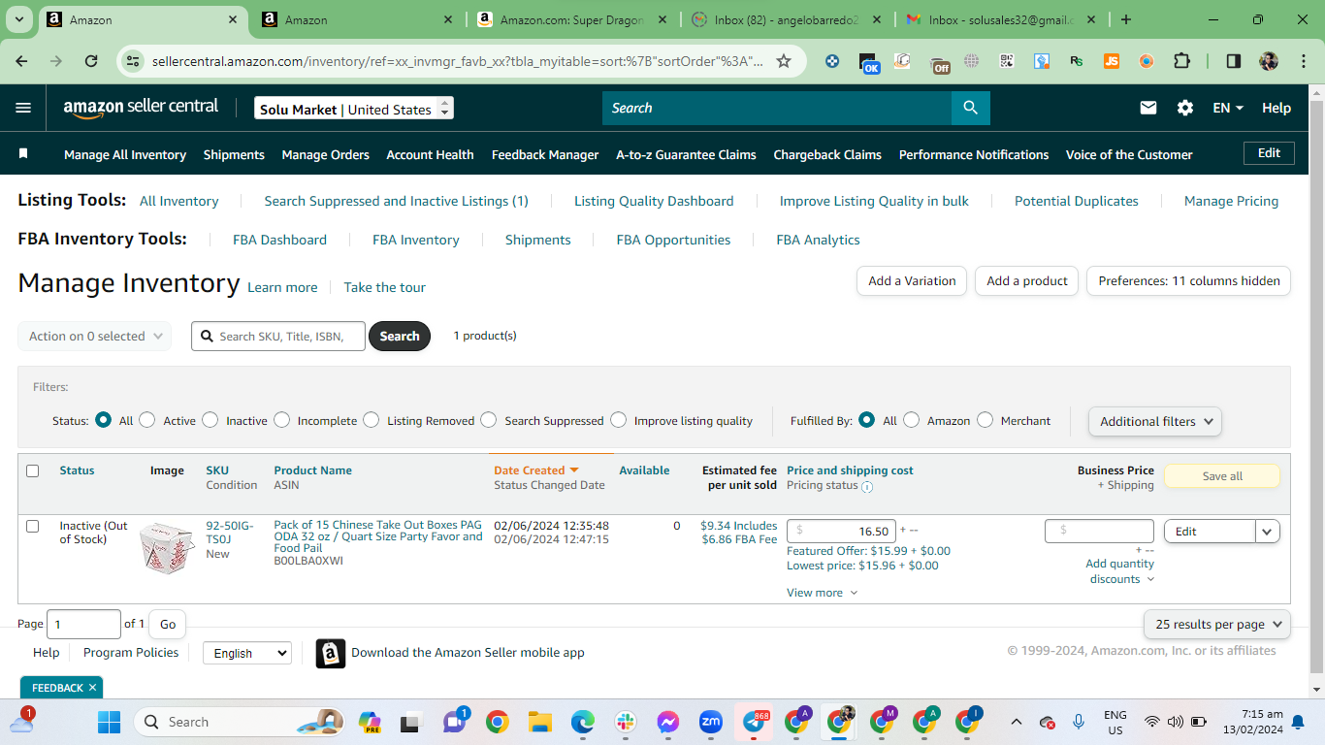The image size is (1325, 745).
Task: Open the Seller Central hamburger menu
Action: click(23, 108)
